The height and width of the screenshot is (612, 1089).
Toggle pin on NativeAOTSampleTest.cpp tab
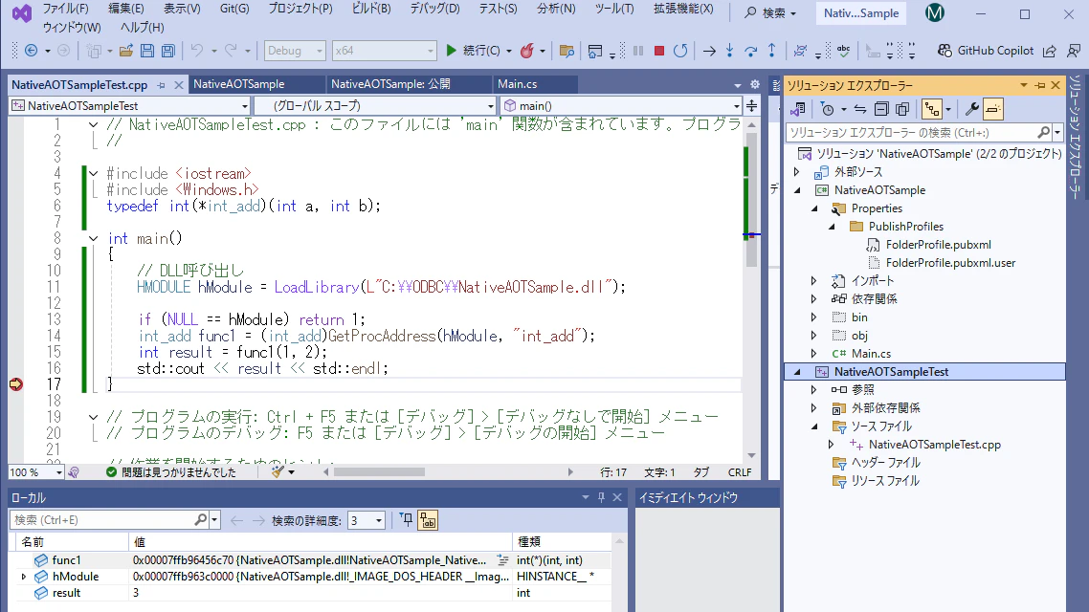tap(161, 85)
